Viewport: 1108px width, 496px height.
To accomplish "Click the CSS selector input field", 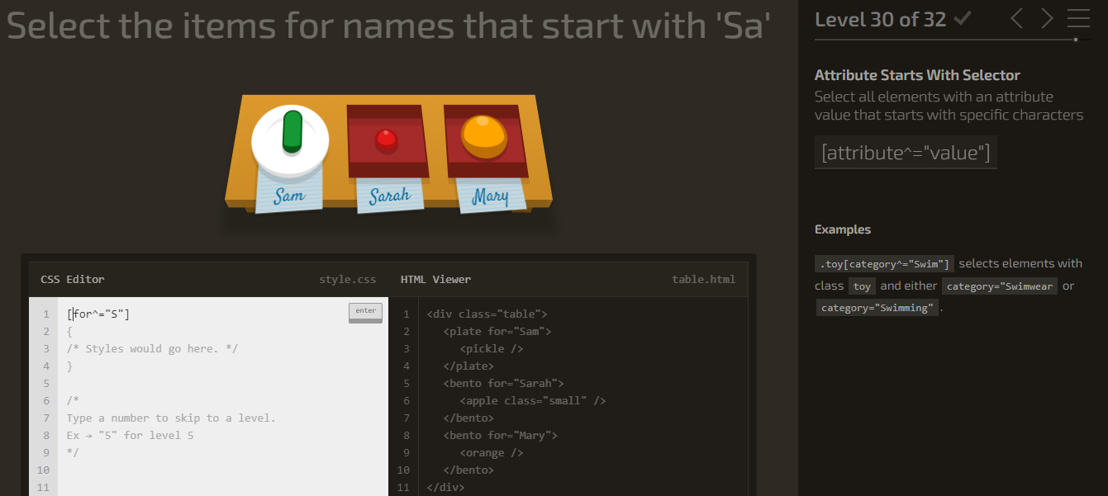I will (207, 314).
